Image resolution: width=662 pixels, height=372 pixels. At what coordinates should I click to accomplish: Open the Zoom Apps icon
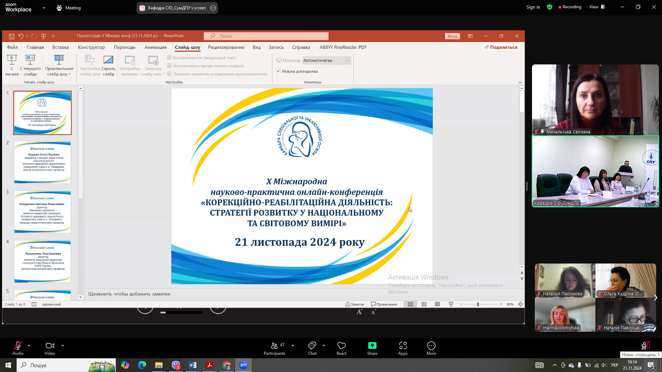[x=403, y=345]
